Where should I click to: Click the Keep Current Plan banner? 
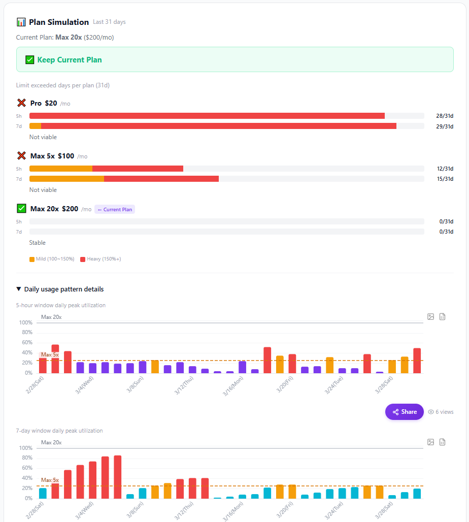tap(234, 59)
